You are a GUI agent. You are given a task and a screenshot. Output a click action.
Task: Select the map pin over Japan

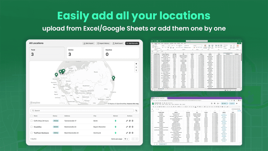(x=113, y=78)
